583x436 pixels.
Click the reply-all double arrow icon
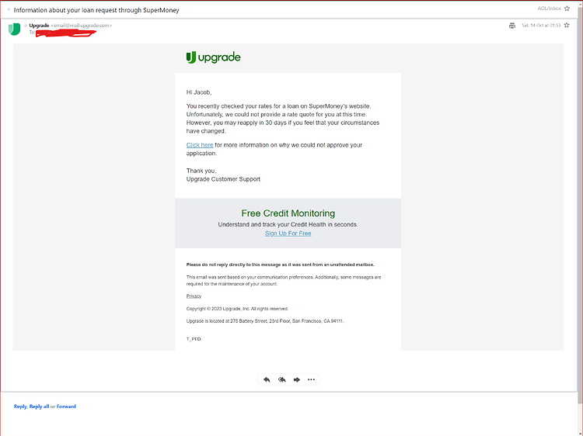click(282, 379)
